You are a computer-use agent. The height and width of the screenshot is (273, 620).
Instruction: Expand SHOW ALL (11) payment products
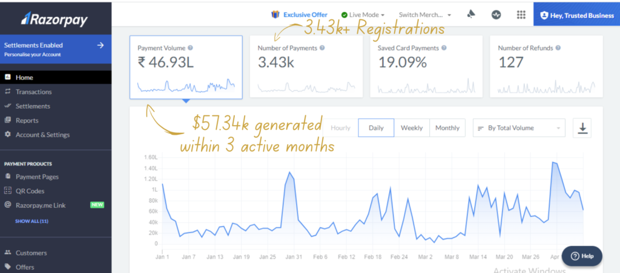tap(31, 221)
